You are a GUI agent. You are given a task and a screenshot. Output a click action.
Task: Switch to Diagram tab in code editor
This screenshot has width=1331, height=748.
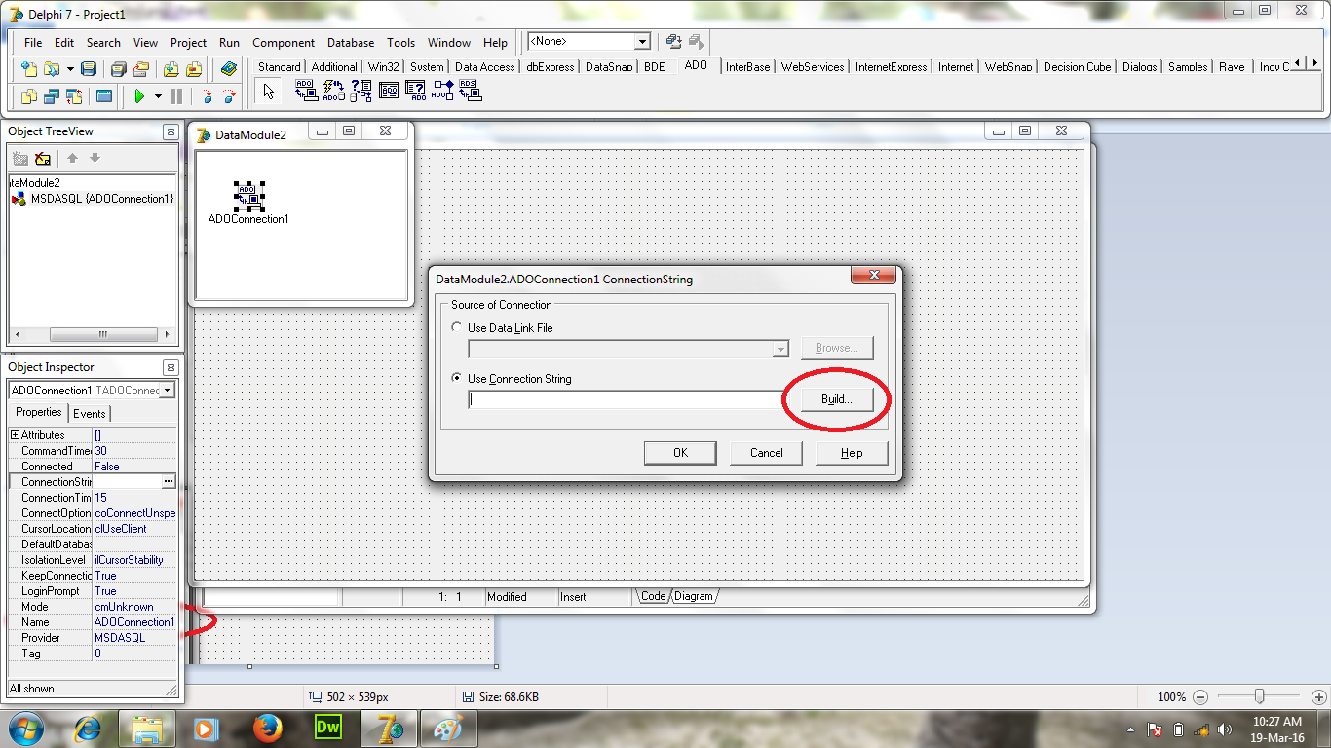click(694, 596)
